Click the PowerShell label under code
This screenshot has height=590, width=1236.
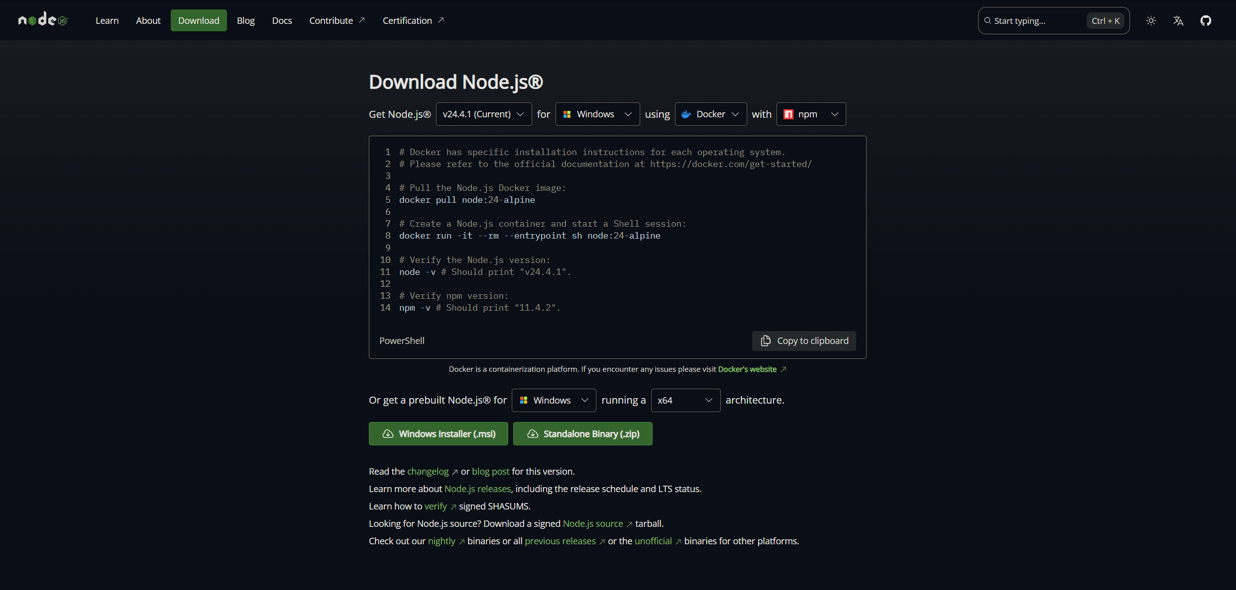point(402,340)
